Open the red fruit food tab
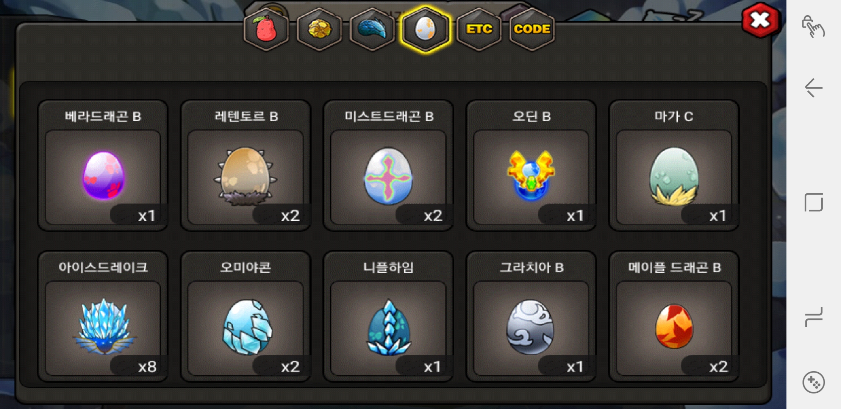The height and width of the screenshot is (409, 841). [x=266, y=30]
